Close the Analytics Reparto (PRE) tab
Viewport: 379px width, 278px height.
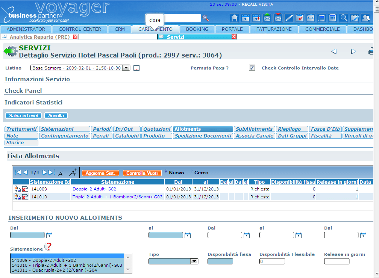click(76, 37)
